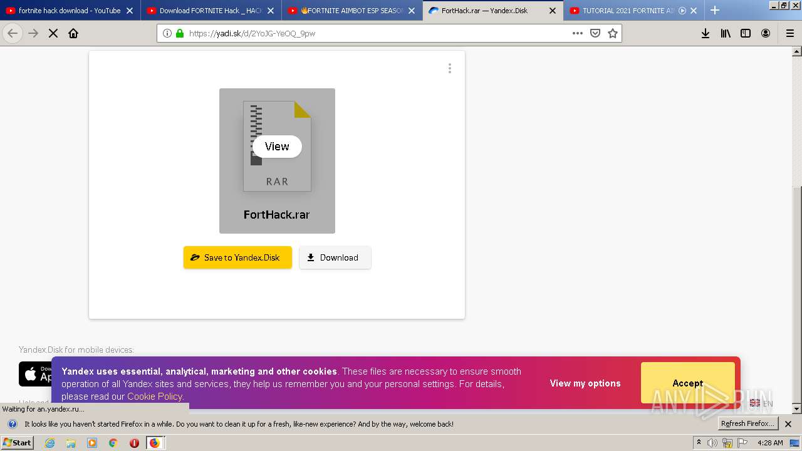Open the page actions three-dot menu
The width and height of the screenshot is (802, 451).
tap(578, 33)
